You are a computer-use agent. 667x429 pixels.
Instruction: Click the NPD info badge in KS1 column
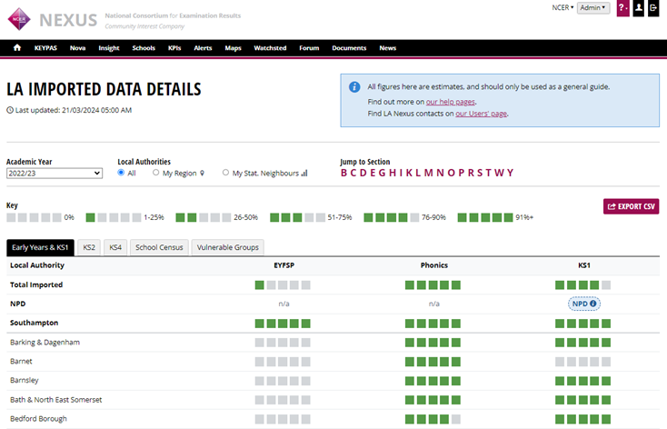582,304
